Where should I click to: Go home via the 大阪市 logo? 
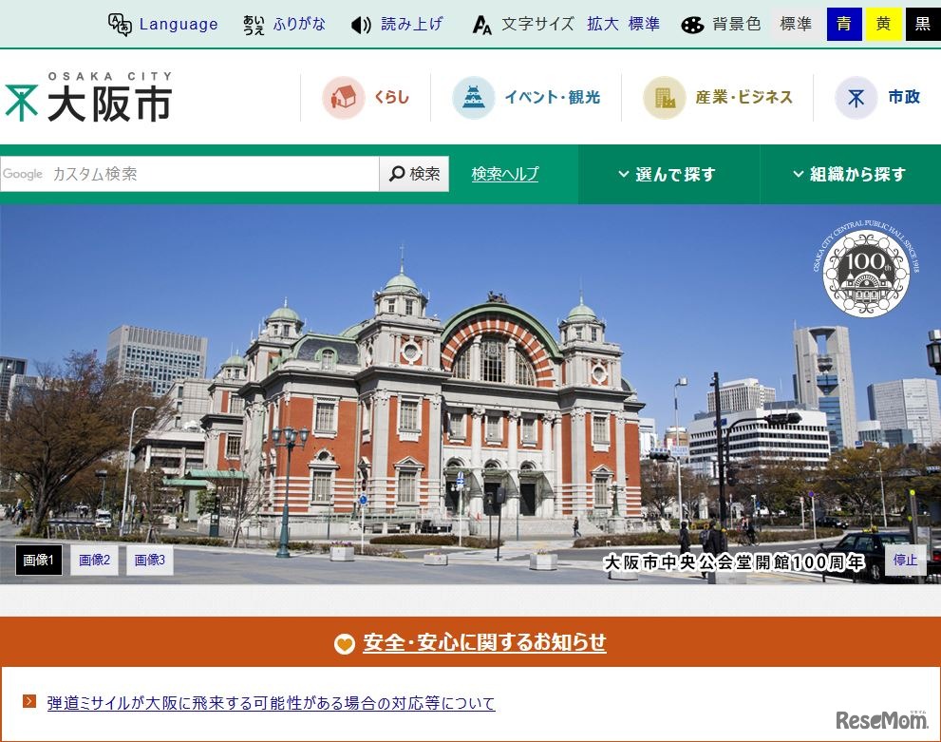(x=89, y=97)
